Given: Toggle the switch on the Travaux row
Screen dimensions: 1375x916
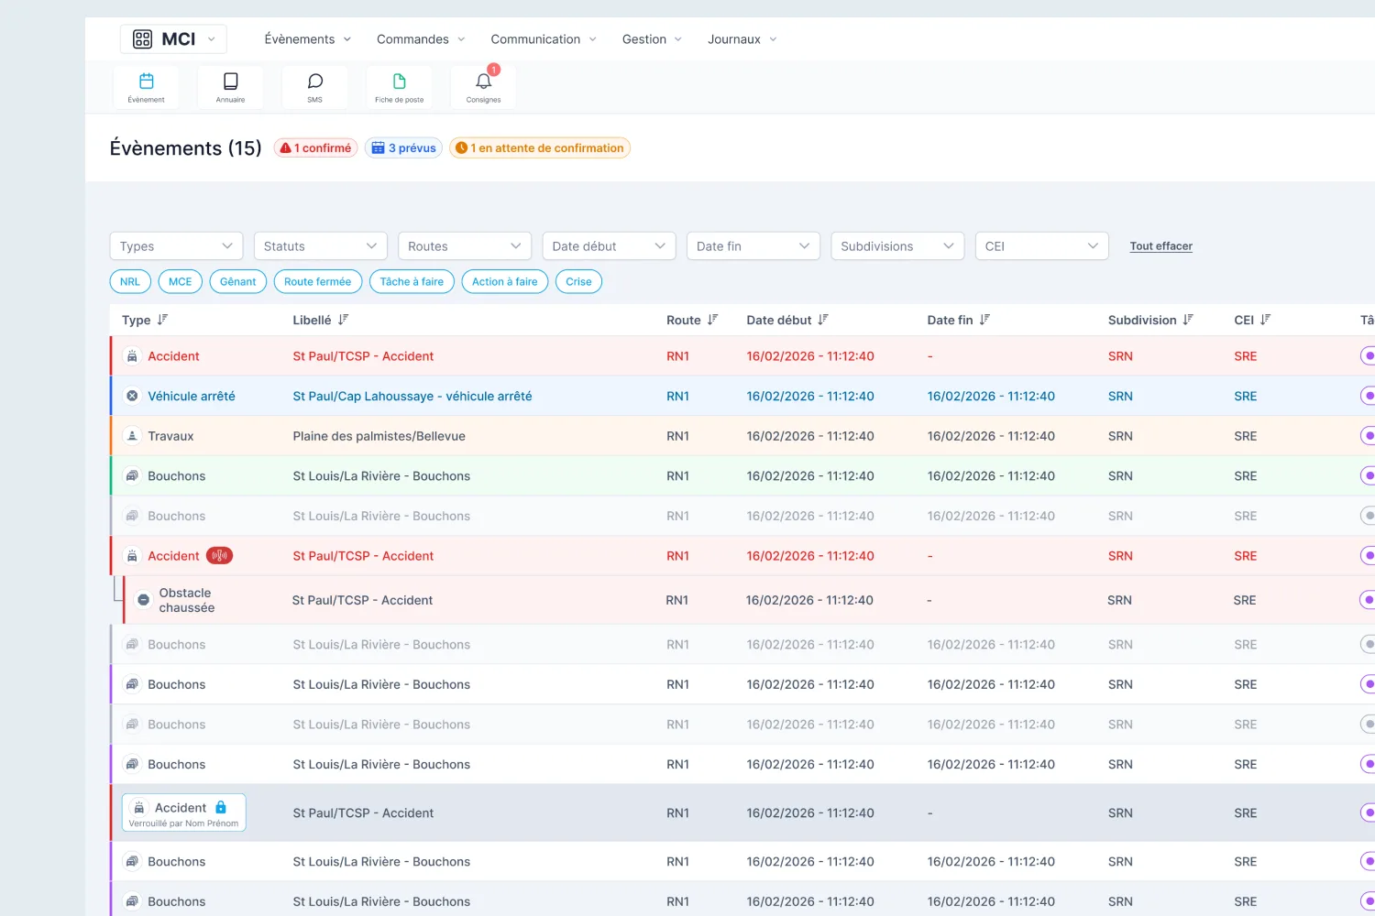Looking at the screenshot, I should [x=1367, y=436].
